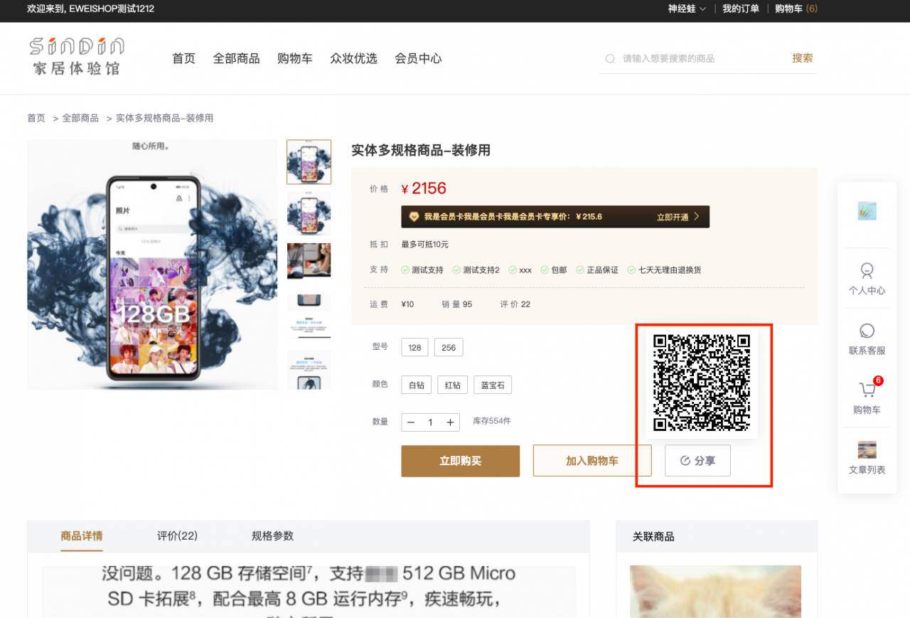Screen dimensions: 910x618
Task: Click the 加入购物车 add to cart button
Action: 592,461
